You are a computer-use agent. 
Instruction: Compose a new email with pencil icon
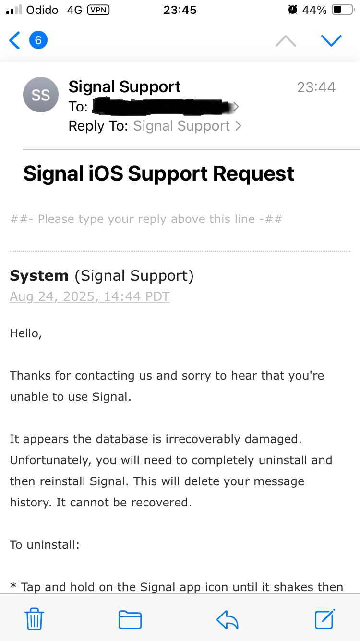tap(325, 618)
